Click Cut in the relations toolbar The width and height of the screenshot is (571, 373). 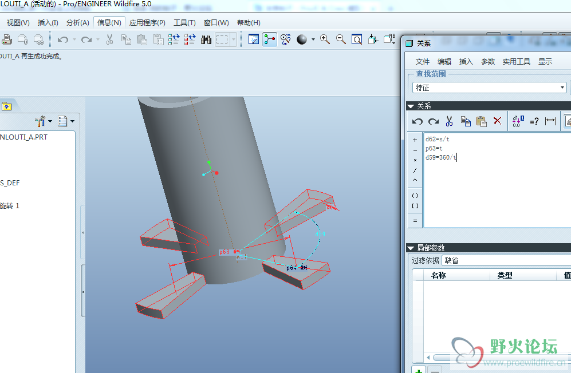[450, 121]
